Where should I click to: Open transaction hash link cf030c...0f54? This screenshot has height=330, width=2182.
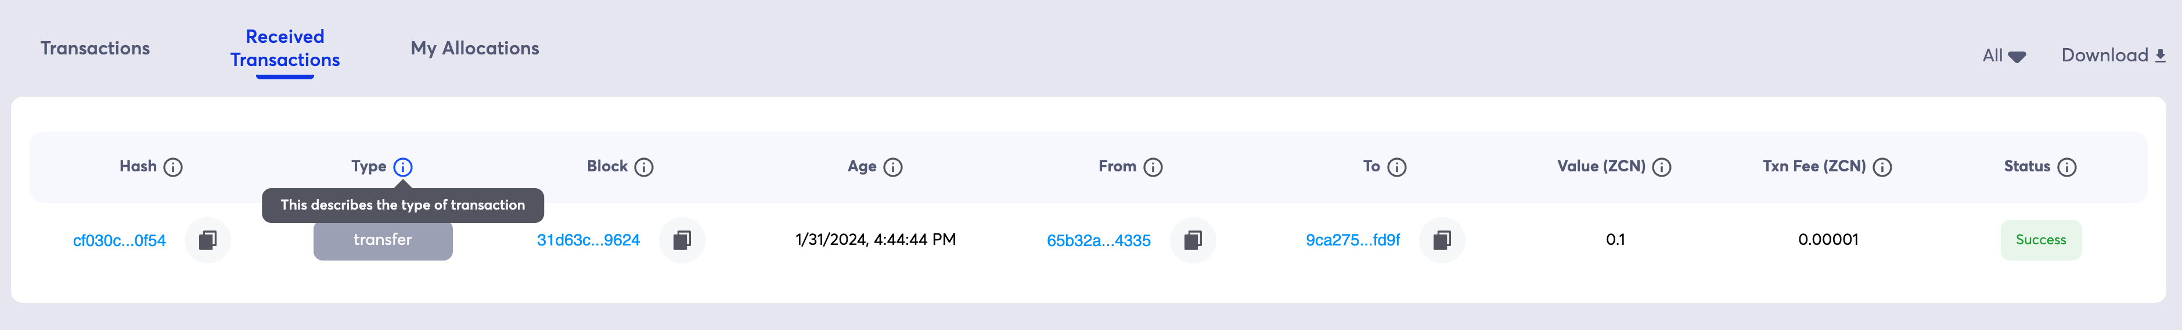pos(120,240)
